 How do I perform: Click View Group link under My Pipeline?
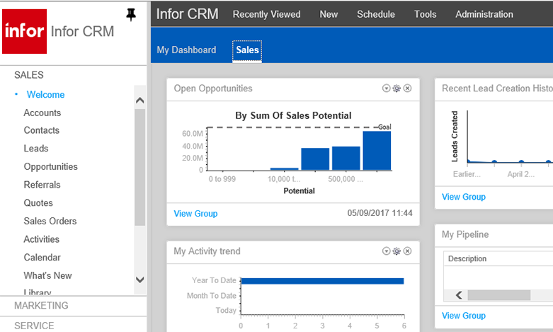click(464, 316)
